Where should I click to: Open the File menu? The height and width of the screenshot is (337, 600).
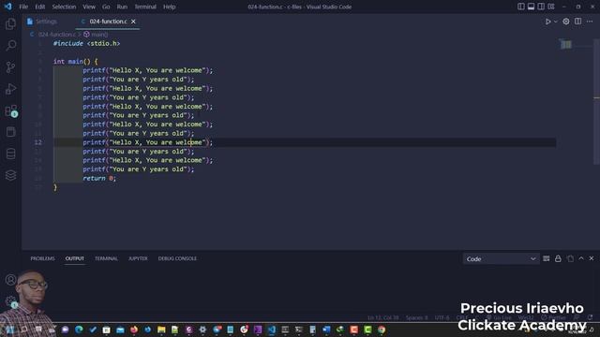[23, 7]
